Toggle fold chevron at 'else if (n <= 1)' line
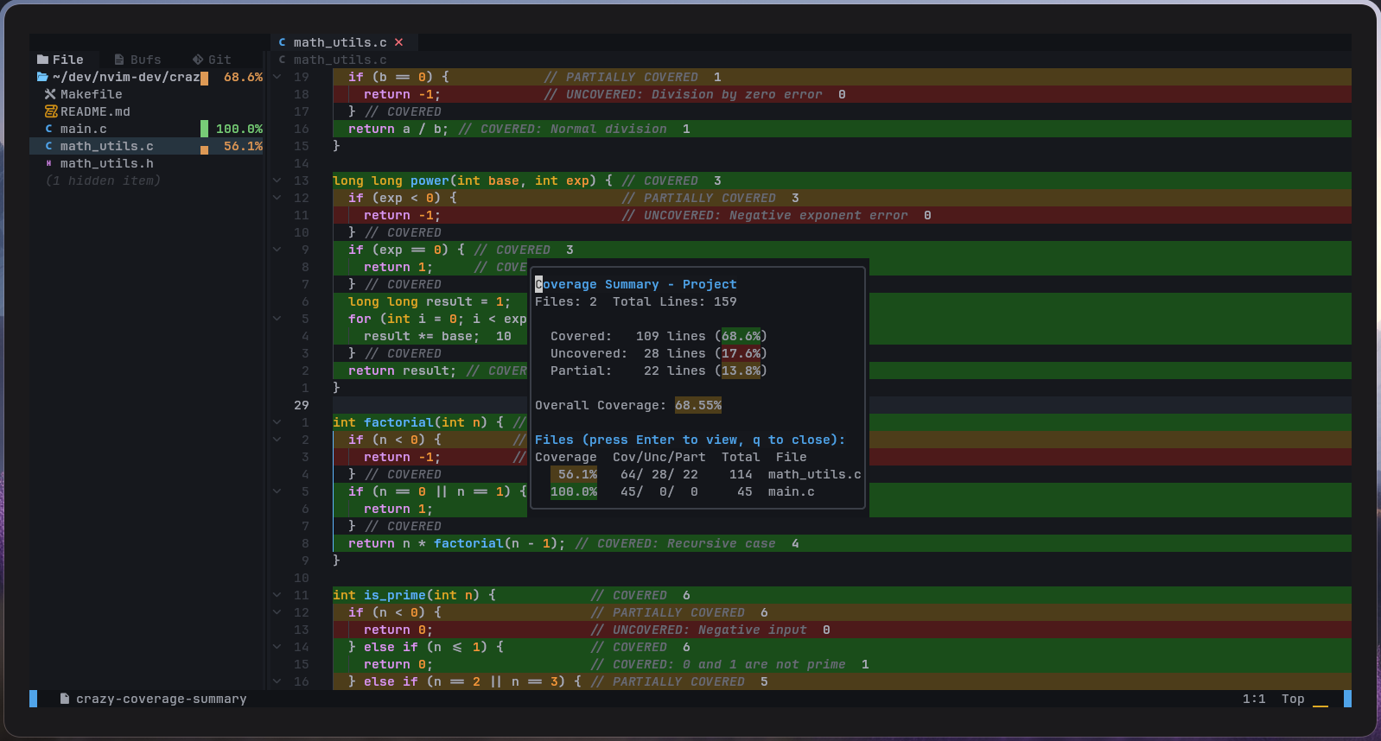Viewport: 1381px width, 741px height. coord(277,647)
